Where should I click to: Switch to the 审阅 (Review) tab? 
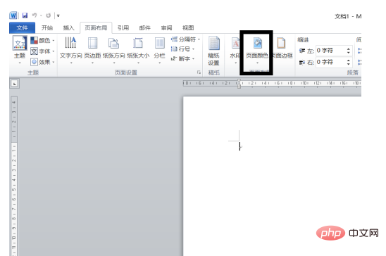[x=167, y=27]
